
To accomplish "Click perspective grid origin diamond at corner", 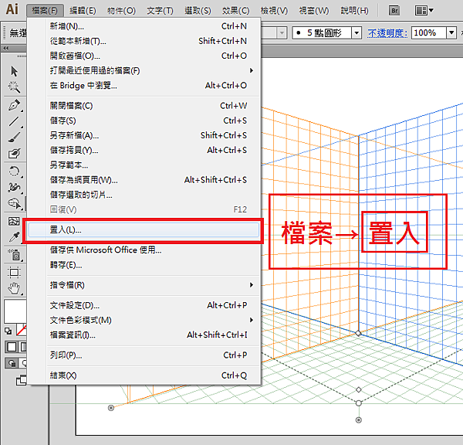I will coord(358,333).
